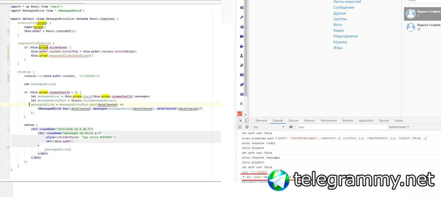Screen dimensions: 441x201
Task: Click console row 'axios response /messages'
Action: point(261,158)
